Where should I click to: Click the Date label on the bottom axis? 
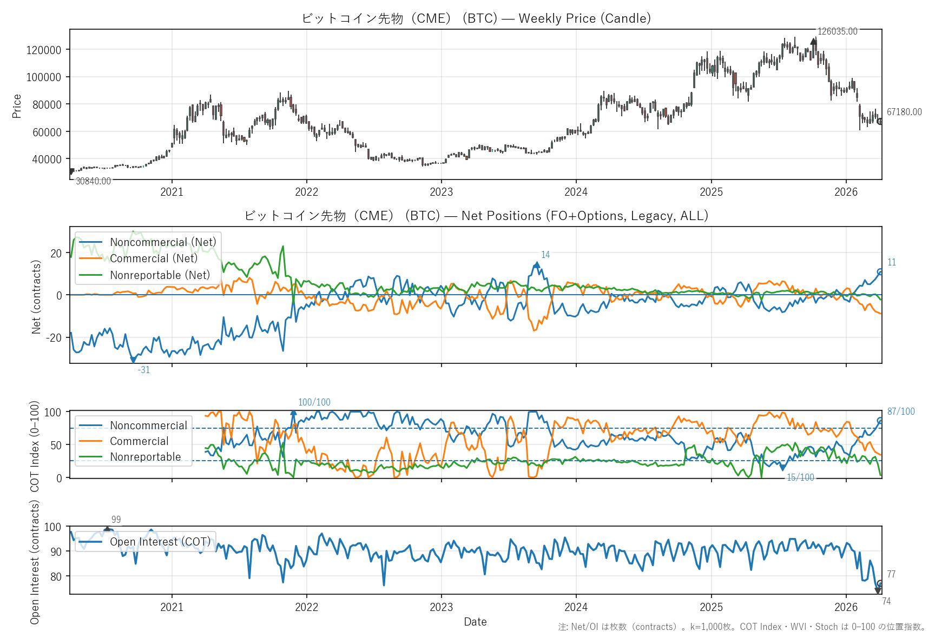pos(475,622)
